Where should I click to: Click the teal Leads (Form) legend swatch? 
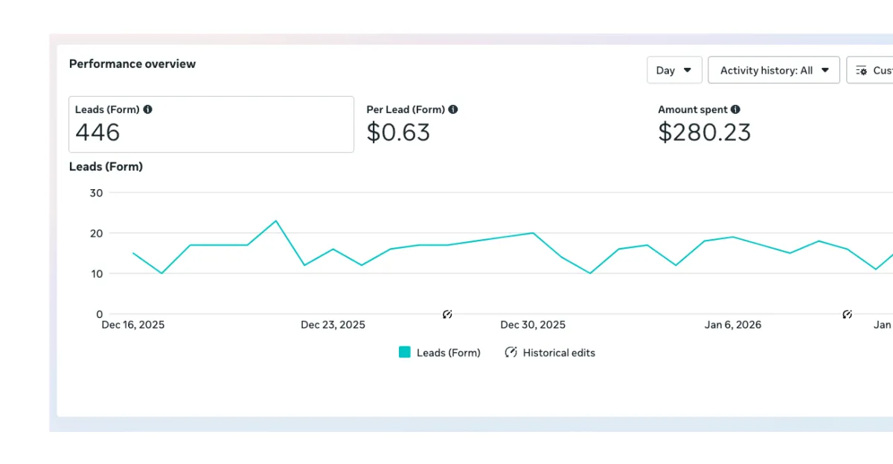point(405,352)
